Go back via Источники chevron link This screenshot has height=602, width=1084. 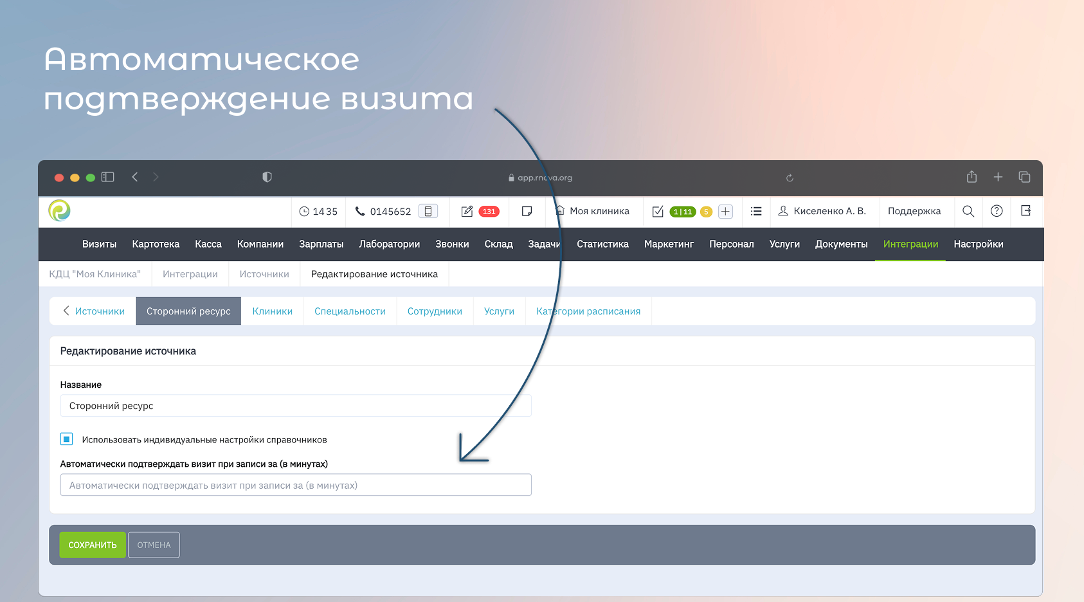point(93,311)
